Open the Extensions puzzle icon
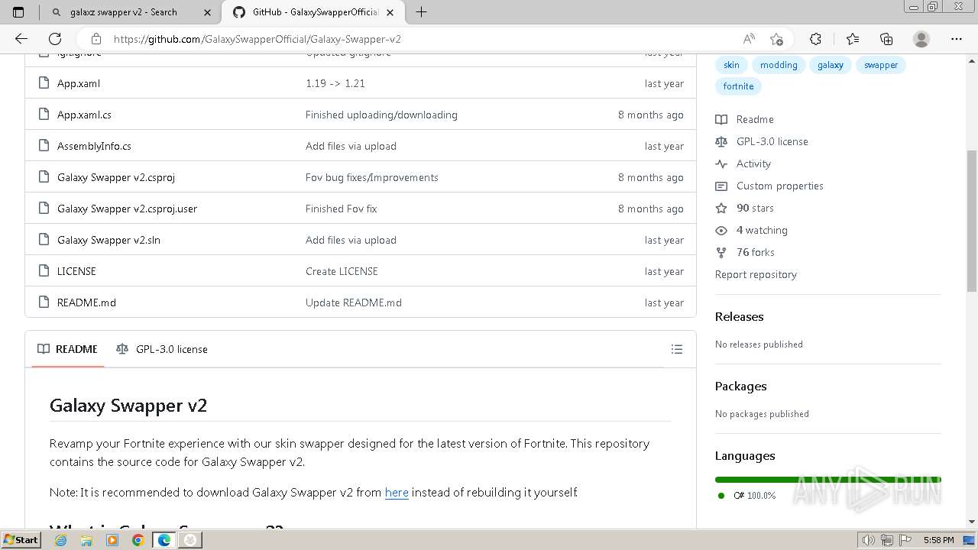Image resolution: width=978 pixels, height=550 pixels. (815, 39)
